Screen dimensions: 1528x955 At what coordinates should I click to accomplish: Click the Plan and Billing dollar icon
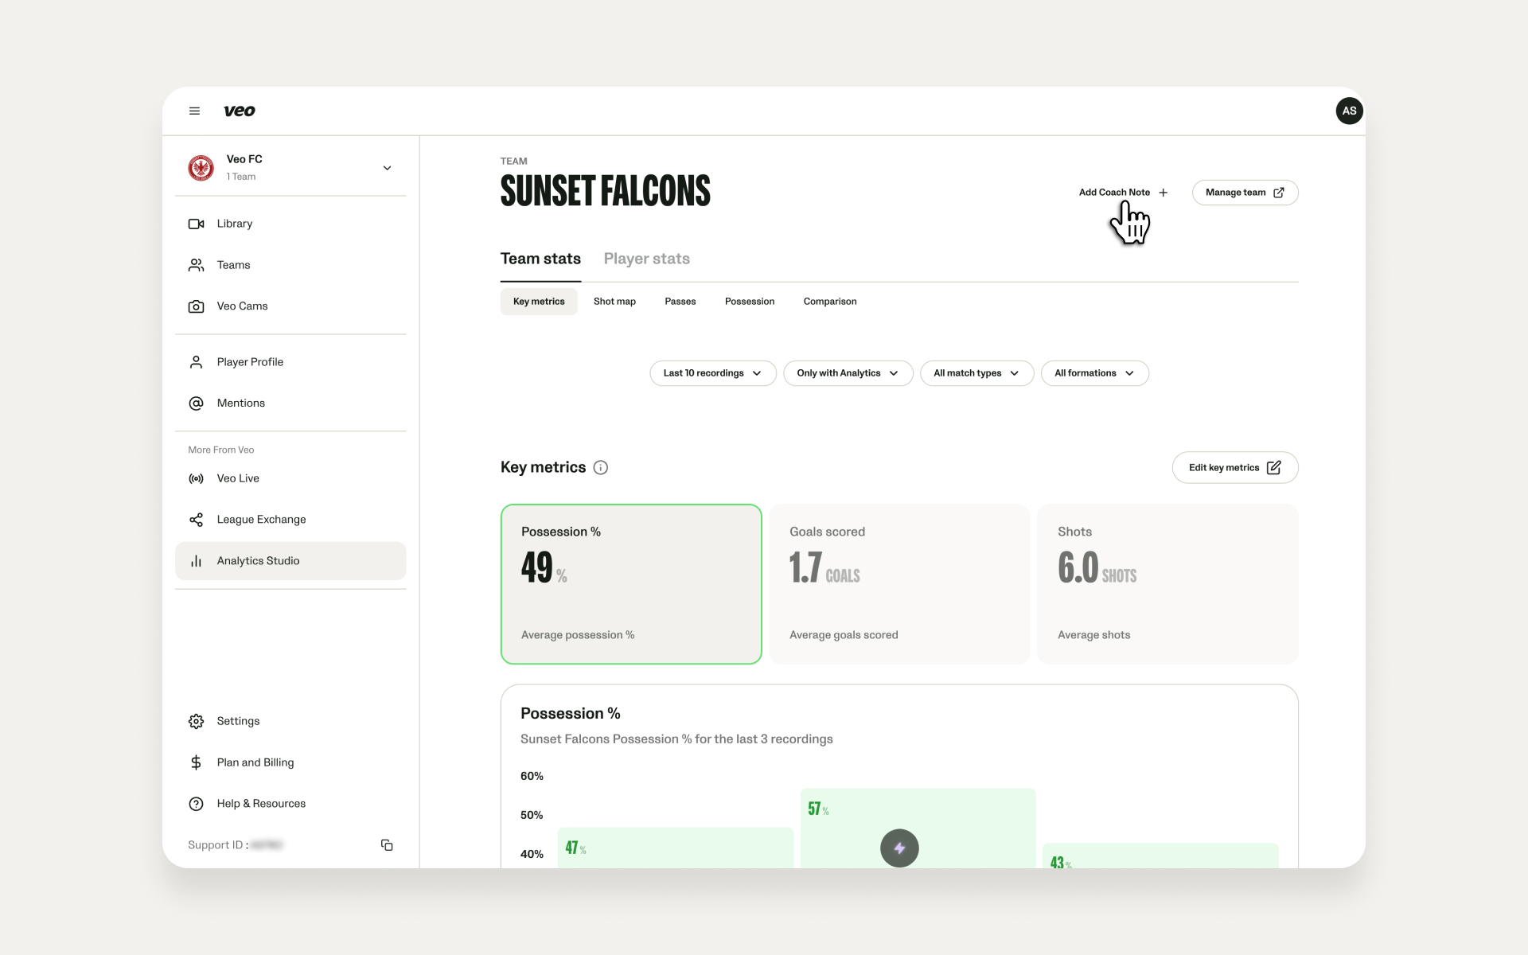tap(196, 762)
